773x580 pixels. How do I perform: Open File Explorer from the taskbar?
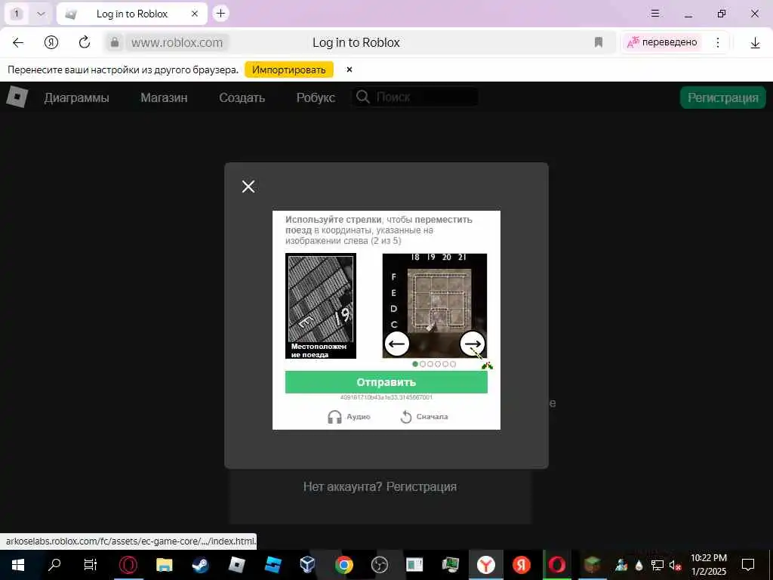(164, 565)
